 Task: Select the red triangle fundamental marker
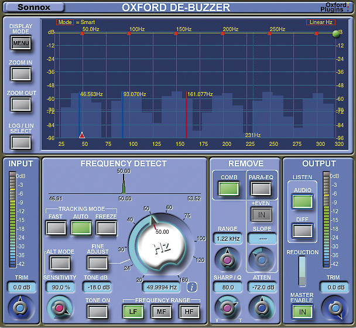[x=82, y=135]
